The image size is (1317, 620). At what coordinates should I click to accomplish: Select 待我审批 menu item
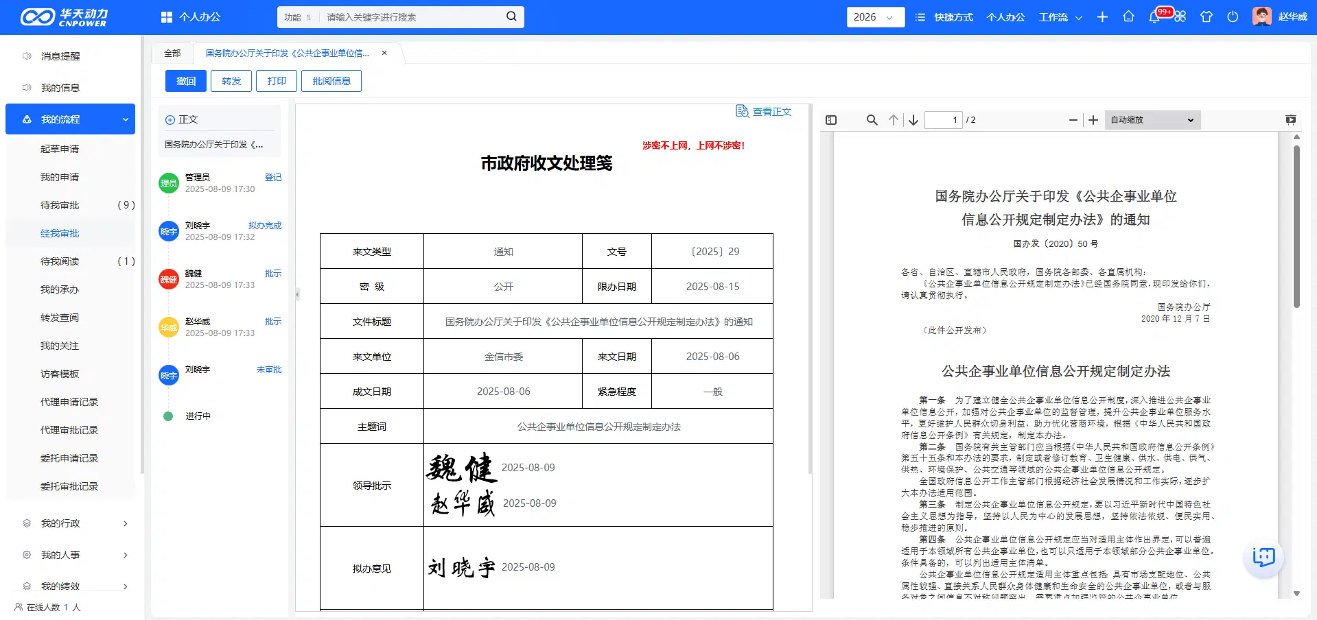pos(60,205)
